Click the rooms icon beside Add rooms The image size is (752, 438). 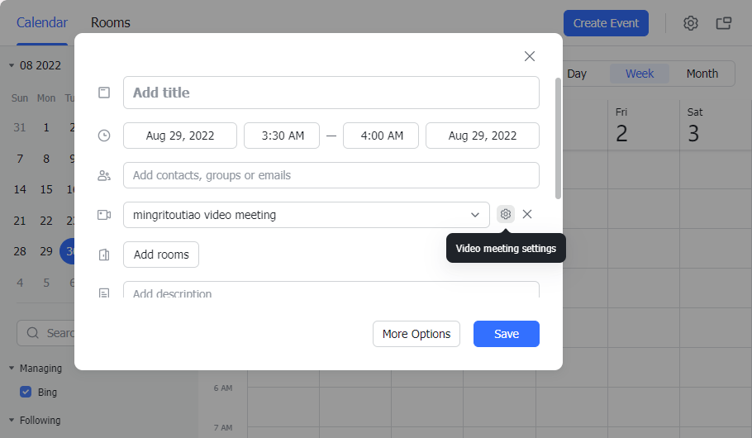(x=104, y=255)
